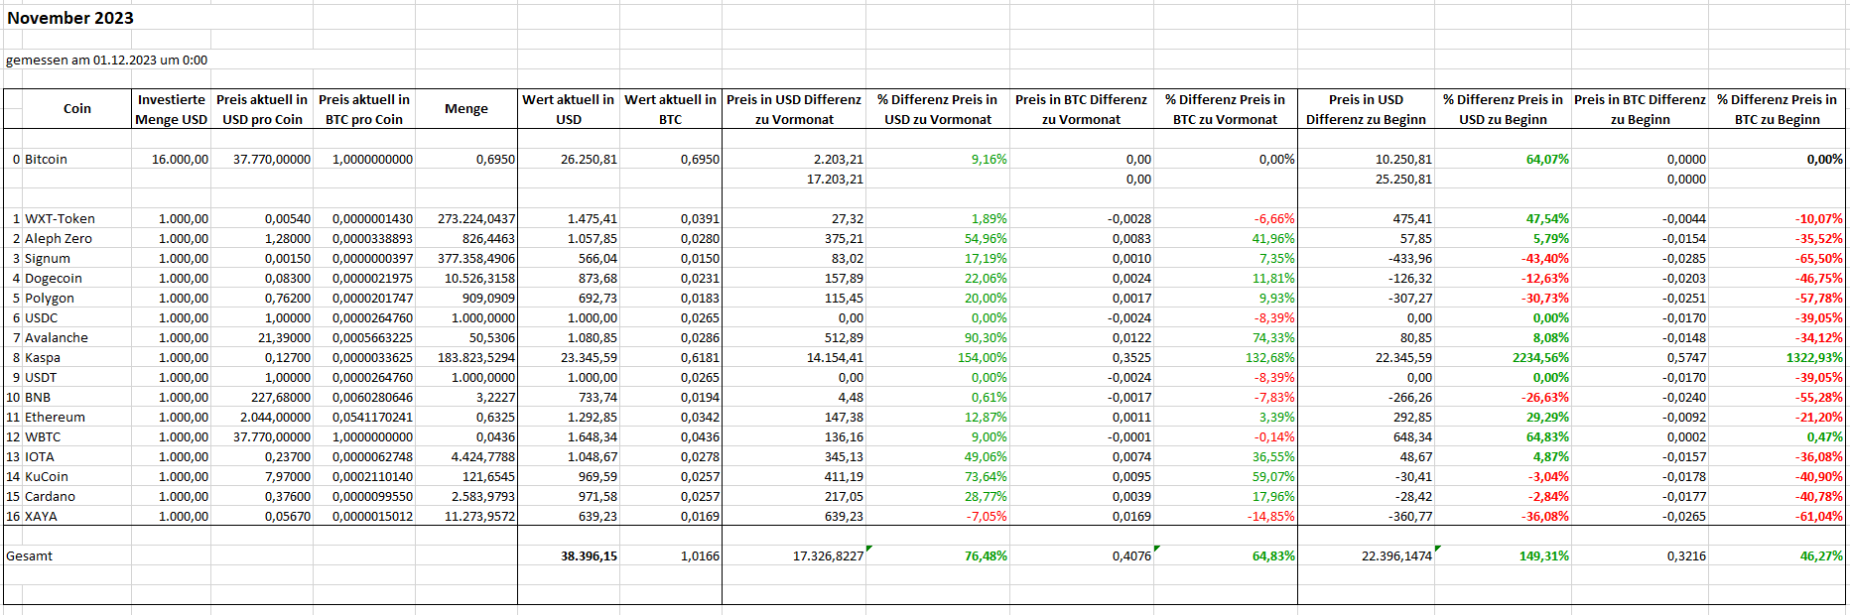Screen dimensions: 1850x615
Task: Select "Preis in USD Differenz zu Beginn" header
Action: point(1366,109)
